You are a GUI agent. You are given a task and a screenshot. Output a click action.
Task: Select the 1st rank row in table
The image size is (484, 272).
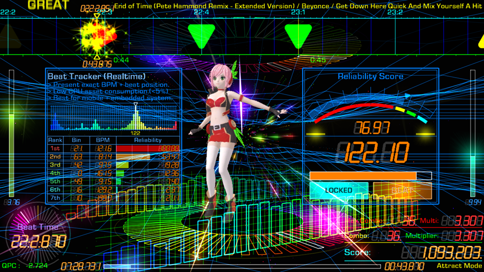point(114,148)
